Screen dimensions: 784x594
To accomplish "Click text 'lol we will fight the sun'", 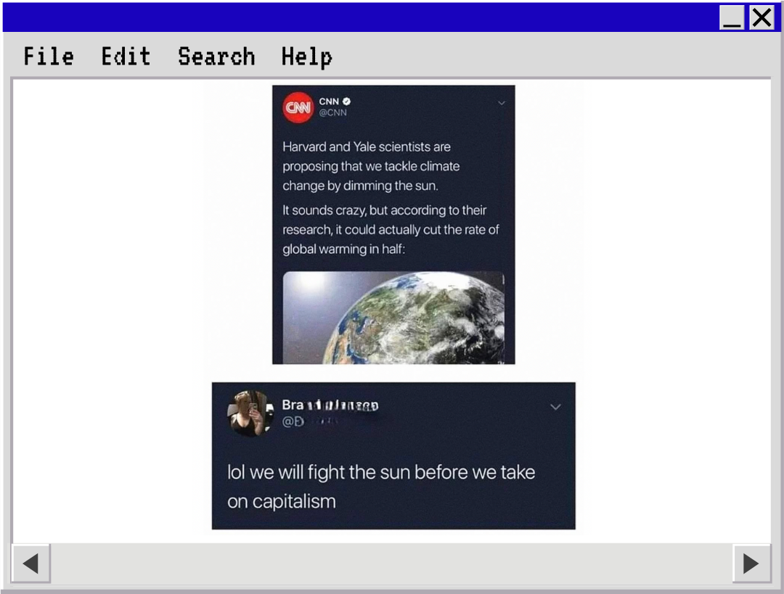I will [319, 472].
